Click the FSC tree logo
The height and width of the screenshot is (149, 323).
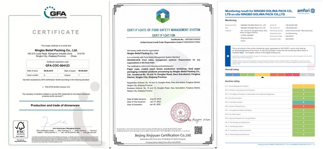click(x=20, y=129)
